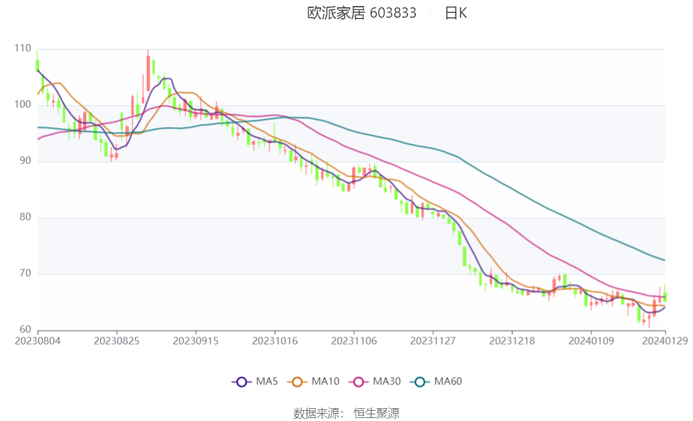Select the 20231218 date axis label
The image size is (693, 421).
(512, 341)
